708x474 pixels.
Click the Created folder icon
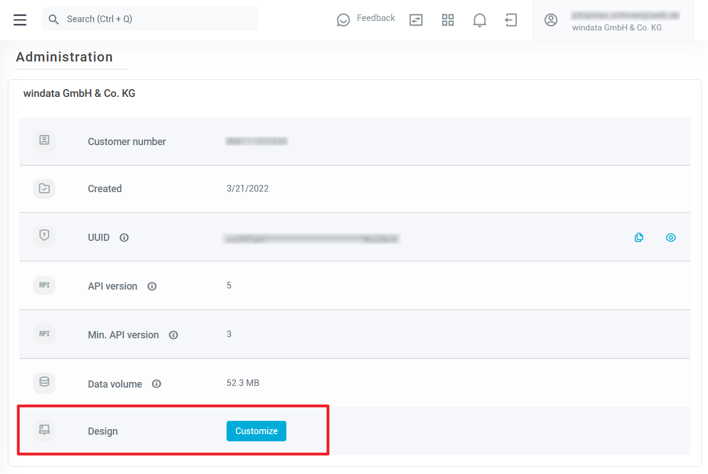(x=44, y=188)
